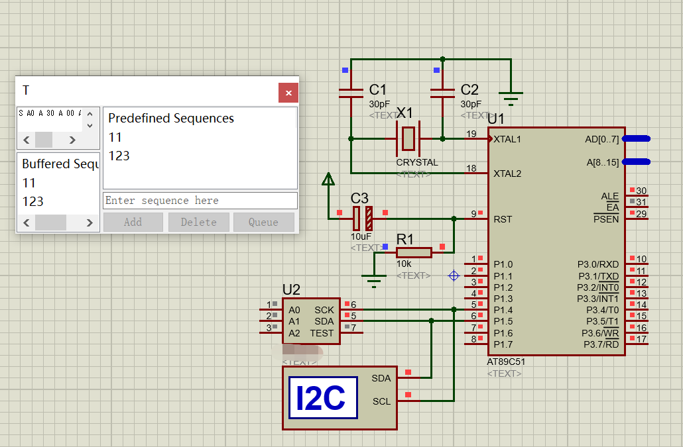Click the P3.1/TXD pin label
Image resolution: width=683 pixels, height=447 pixels.
[599, 276]
